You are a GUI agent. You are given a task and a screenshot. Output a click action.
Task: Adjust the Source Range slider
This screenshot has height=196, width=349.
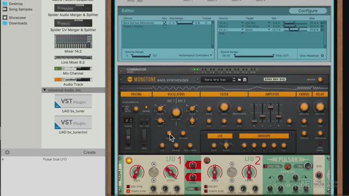(254, 56)
